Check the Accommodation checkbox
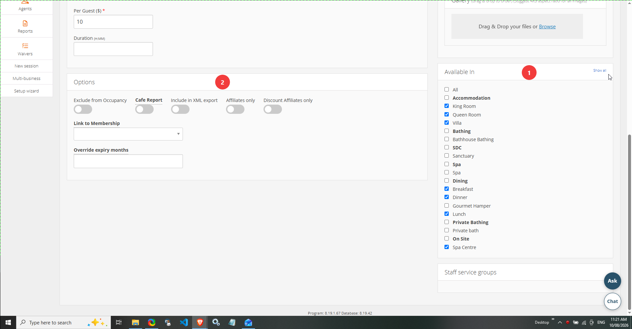 point(446,98)
